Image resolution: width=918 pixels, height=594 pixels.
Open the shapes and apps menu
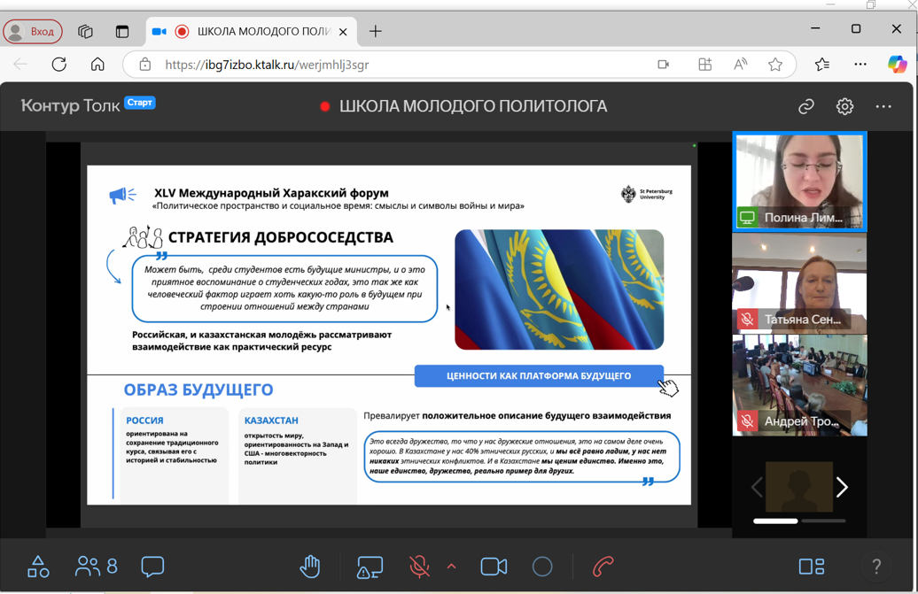pos(38,567)
